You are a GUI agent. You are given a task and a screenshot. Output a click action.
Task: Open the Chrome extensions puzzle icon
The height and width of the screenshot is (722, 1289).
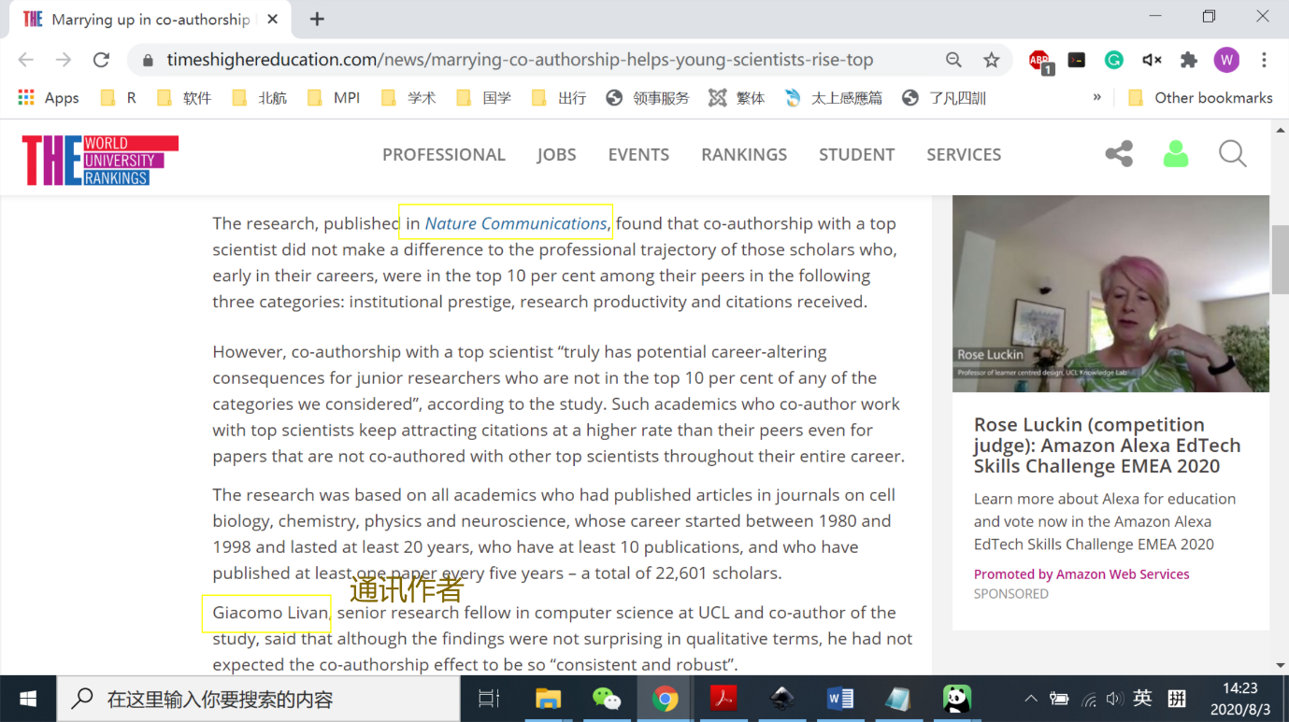[1189, 60]
